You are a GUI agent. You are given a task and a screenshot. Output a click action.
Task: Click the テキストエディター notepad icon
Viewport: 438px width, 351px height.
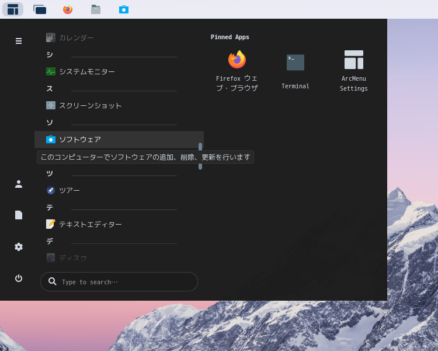point(51,224)
